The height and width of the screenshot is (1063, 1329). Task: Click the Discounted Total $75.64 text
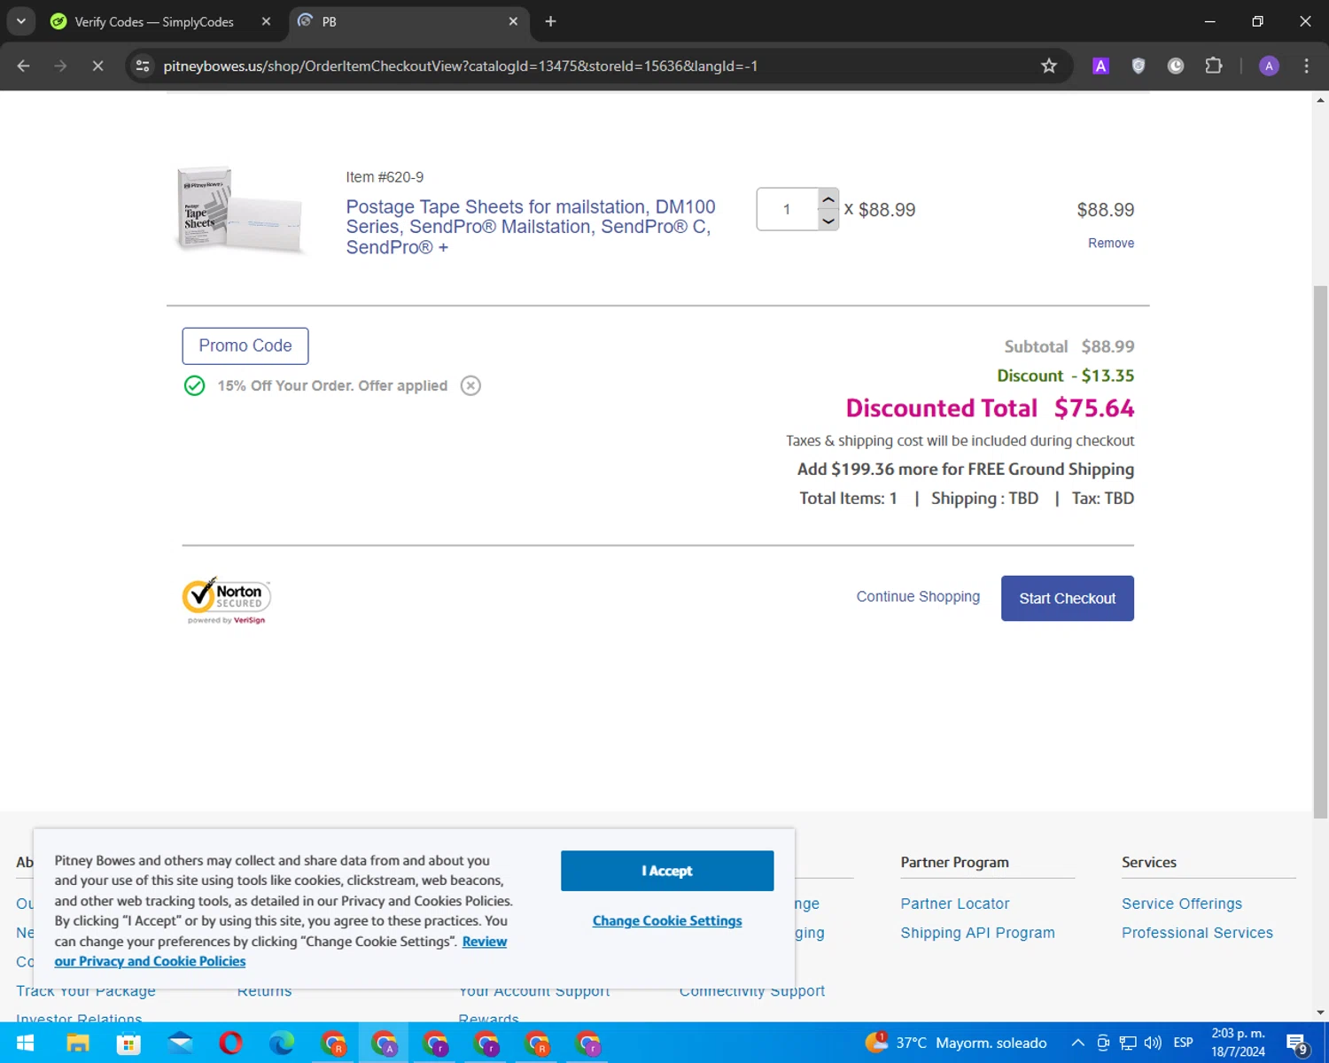(x=990, y=408)
